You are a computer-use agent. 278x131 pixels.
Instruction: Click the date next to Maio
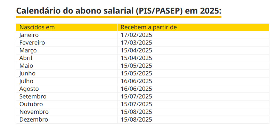tap(136, 66)
